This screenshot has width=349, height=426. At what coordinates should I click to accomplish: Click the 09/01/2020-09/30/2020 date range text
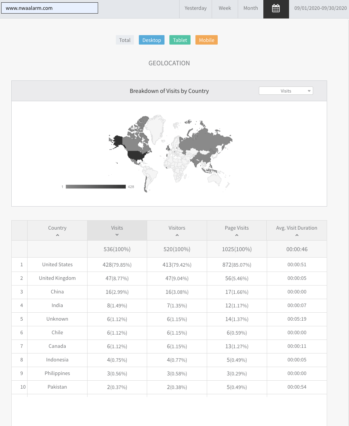[x=320, y=8]
